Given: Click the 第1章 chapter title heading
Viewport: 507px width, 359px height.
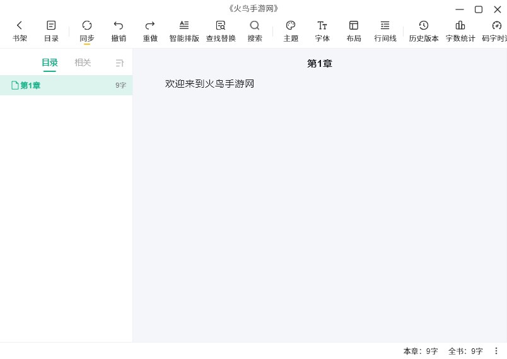Looking at the screenshot, I should pos(320,63).
